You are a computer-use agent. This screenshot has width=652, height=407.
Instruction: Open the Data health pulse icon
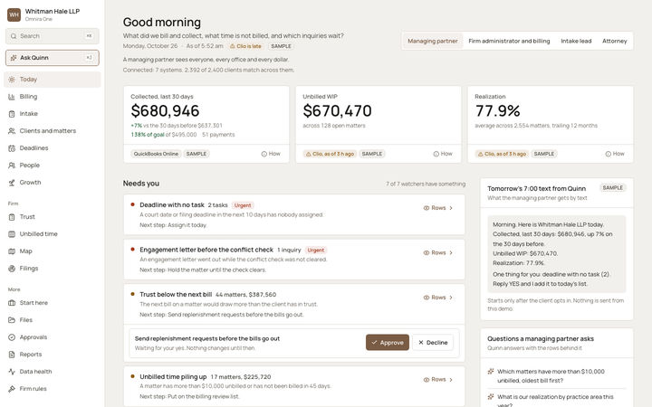coord(12,372)
